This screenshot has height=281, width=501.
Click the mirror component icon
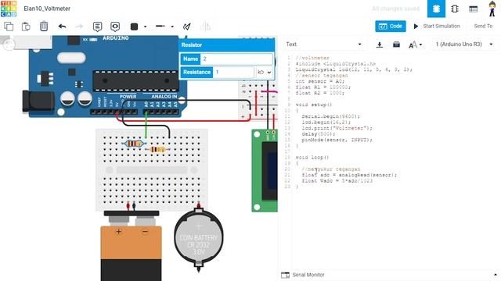tap(205, 27)
